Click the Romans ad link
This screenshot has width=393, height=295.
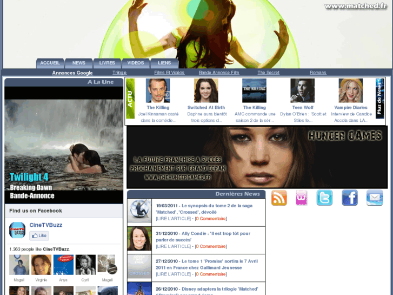tap(318, 73)
